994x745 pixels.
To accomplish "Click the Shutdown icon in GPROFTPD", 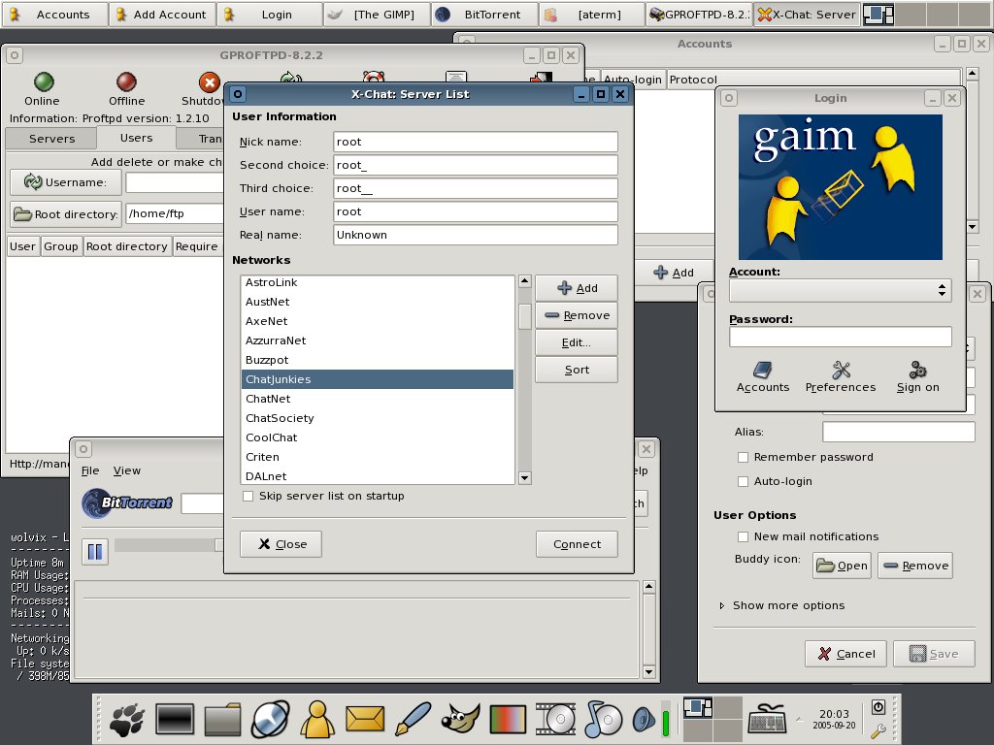I will 210,82.
